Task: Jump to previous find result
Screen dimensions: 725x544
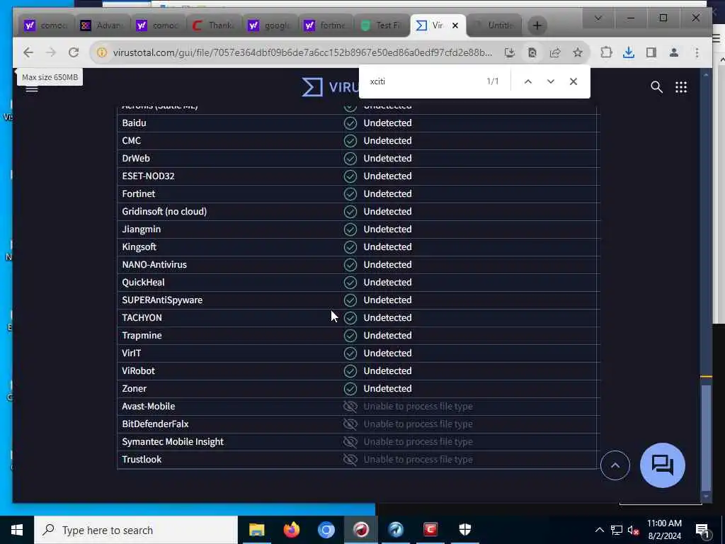Action: (527, 81)
